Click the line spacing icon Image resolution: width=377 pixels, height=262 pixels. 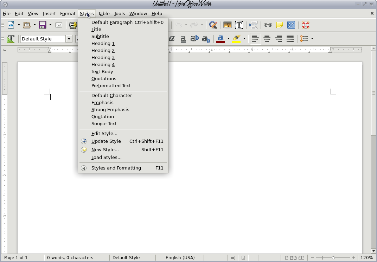(x=304, y=39)
